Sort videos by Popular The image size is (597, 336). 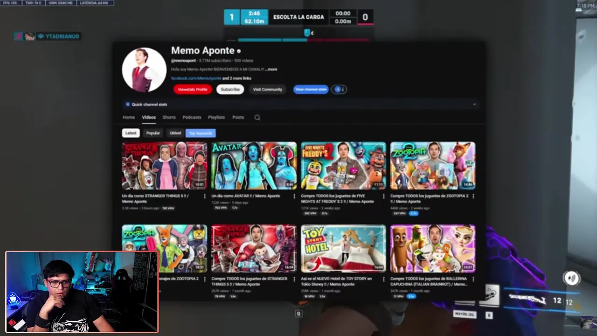[x=153, y=133]
